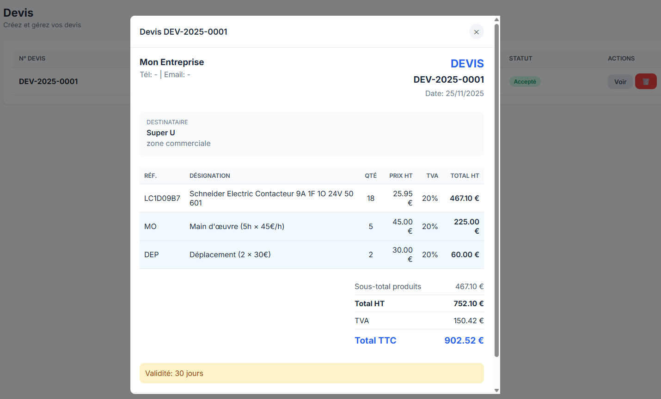
Task: Click the N° DEVIS column header
Action: click(x=32, y=59)
